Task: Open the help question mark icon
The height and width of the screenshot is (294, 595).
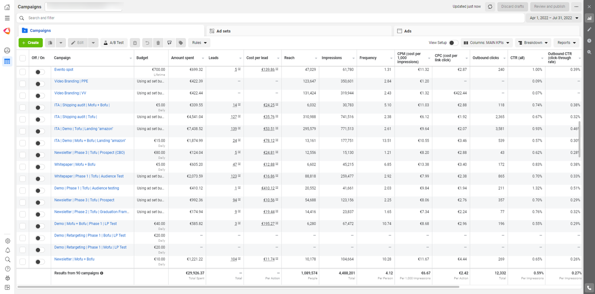Action: [8, 269]
